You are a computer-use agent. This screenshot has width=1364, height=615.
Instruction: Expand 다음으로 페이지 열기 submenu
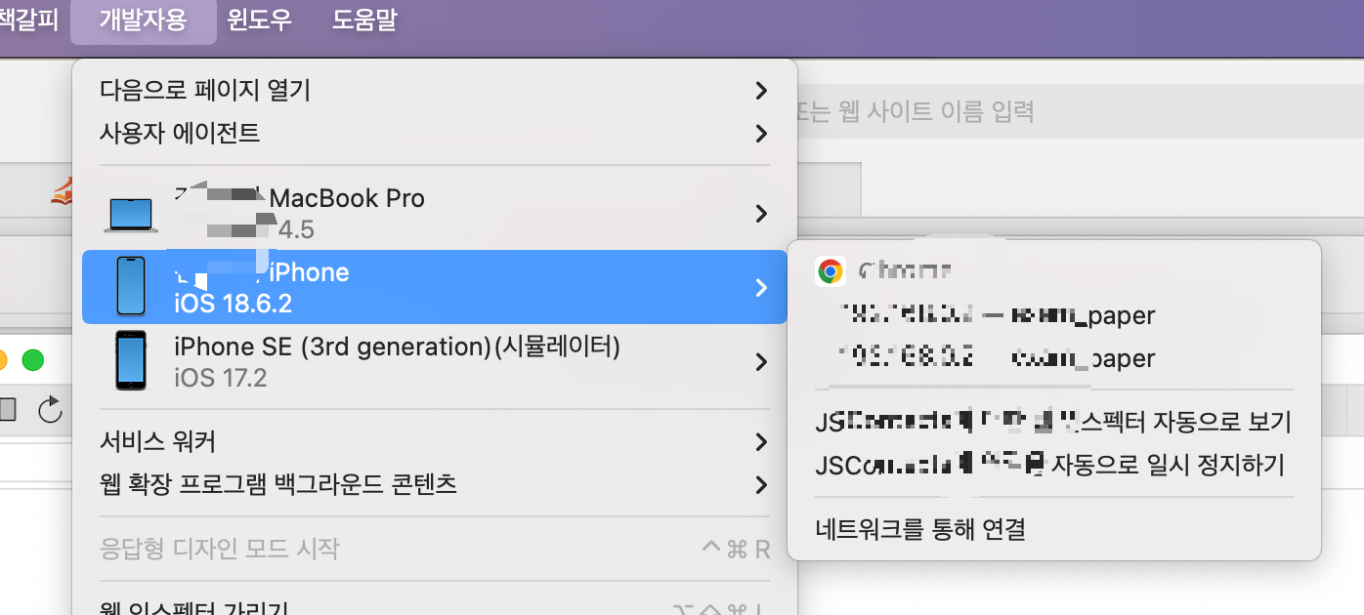pos(435,91)
